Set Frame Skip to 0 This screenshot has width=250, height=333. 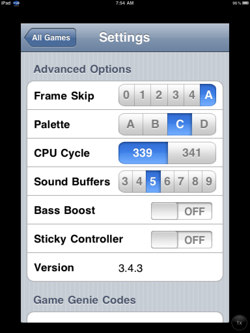[x=127, y=95]
